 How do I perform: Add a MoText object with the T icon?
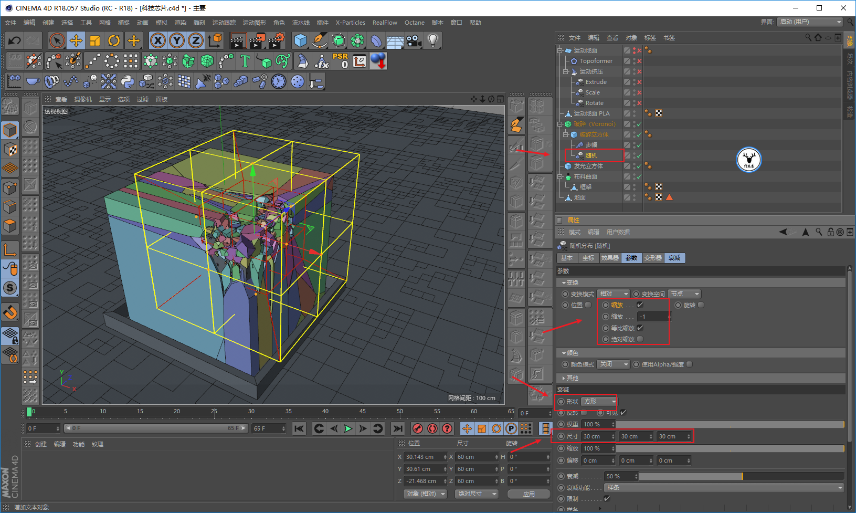[x=245, y=61]
